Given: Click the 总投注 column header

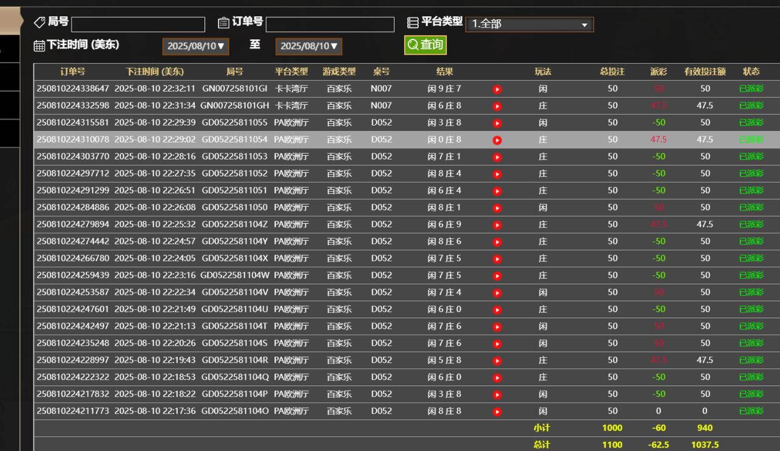Looking at the screenshot, I should [612, 72].
